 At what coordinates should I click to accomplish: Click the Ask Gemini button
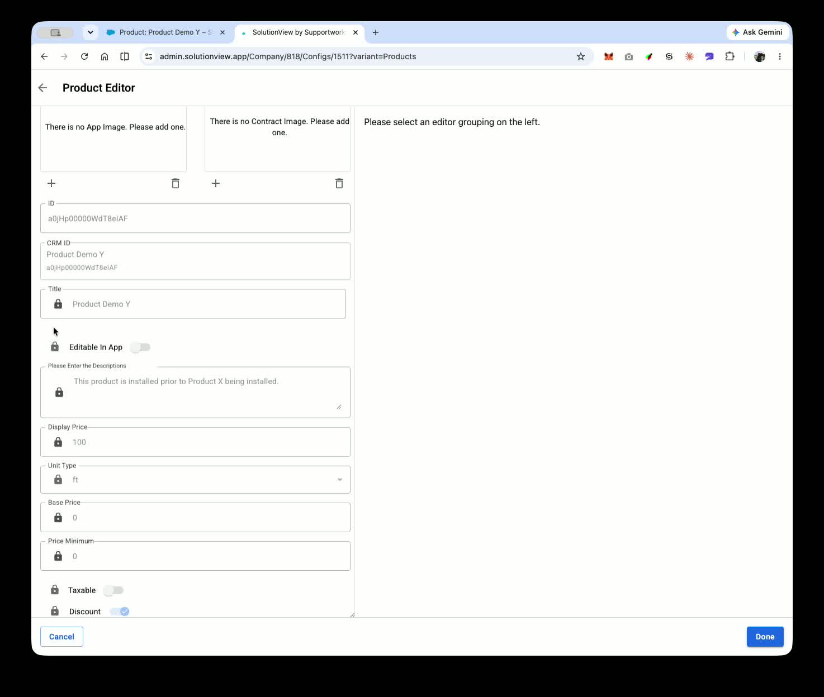pyautogui.click(x=757, y=32)
